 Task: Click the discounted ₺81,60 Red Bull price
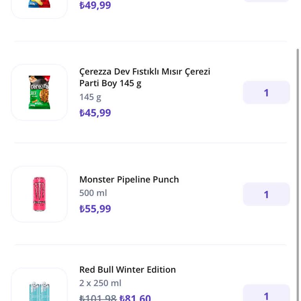tap(135, 297)
